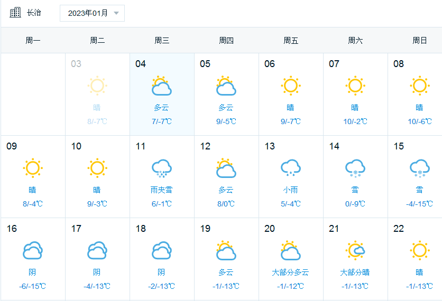Click temperature -4/-15℃ on day 15

click(419, 204)
